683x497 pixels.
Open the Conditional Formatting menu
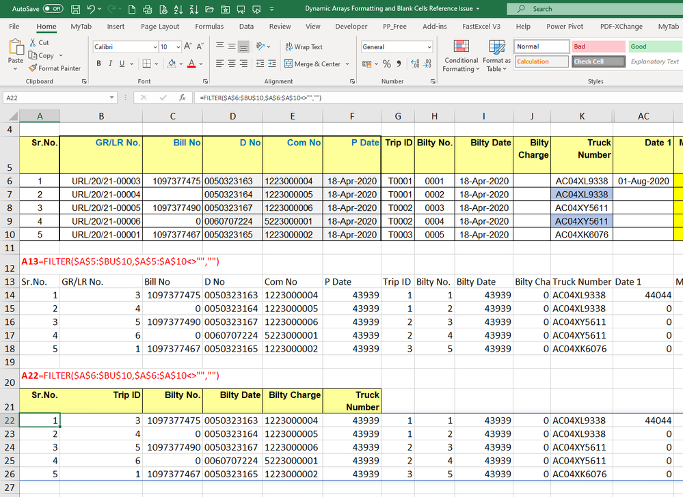(x=461, y=56)
